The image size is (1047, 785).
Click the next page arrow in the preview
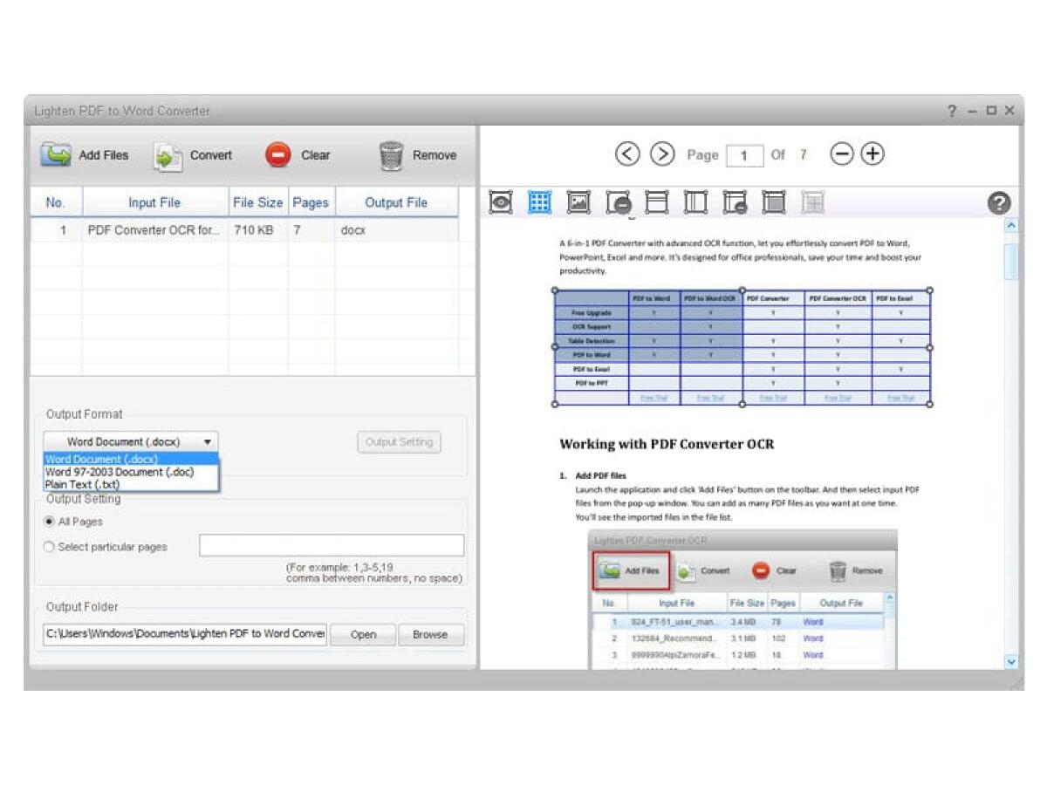[x=661, y=154]
